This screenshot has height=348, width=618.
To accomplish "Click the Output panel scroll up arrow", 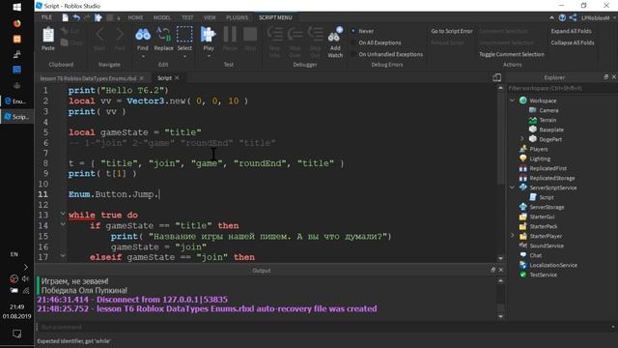I will (x=500, y=281).
